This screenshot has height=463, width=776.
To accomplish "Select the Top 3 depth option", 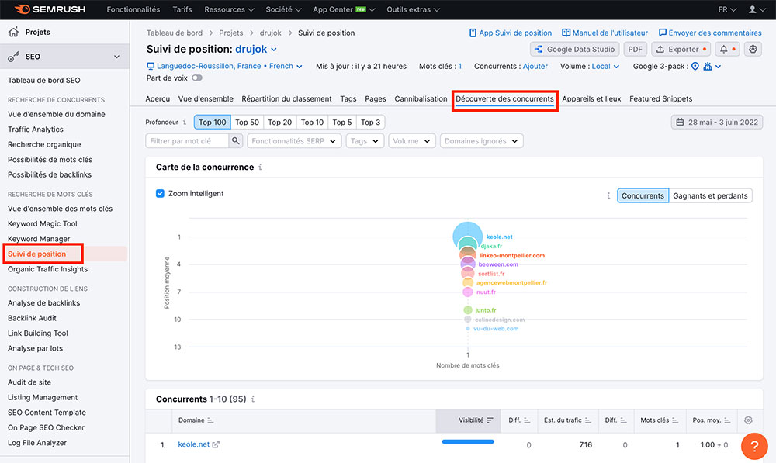I will [x=371, y=123].
